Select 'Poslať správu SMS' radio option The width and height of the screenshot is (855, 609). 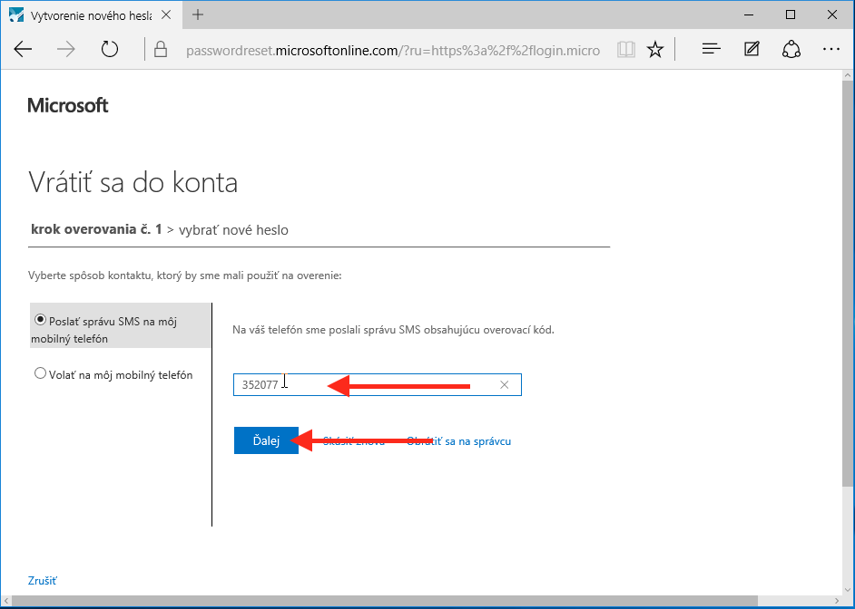click(x=40, y=320)
